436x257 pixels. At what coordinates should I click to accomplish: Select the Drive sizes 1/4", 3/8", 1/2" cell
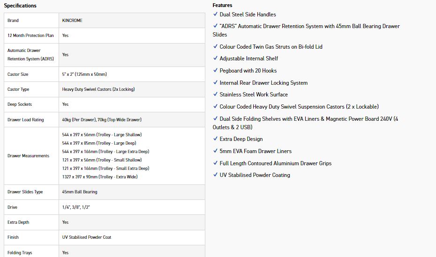coord(76,207)
